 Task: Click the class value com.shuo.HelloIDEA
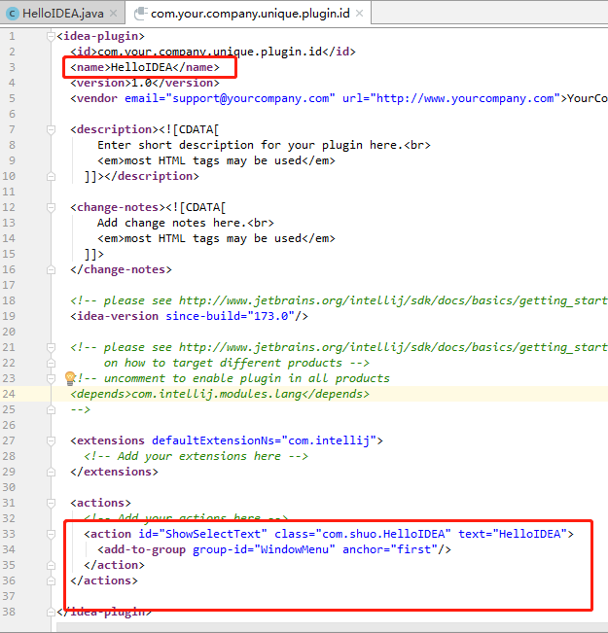pos(383,534)
